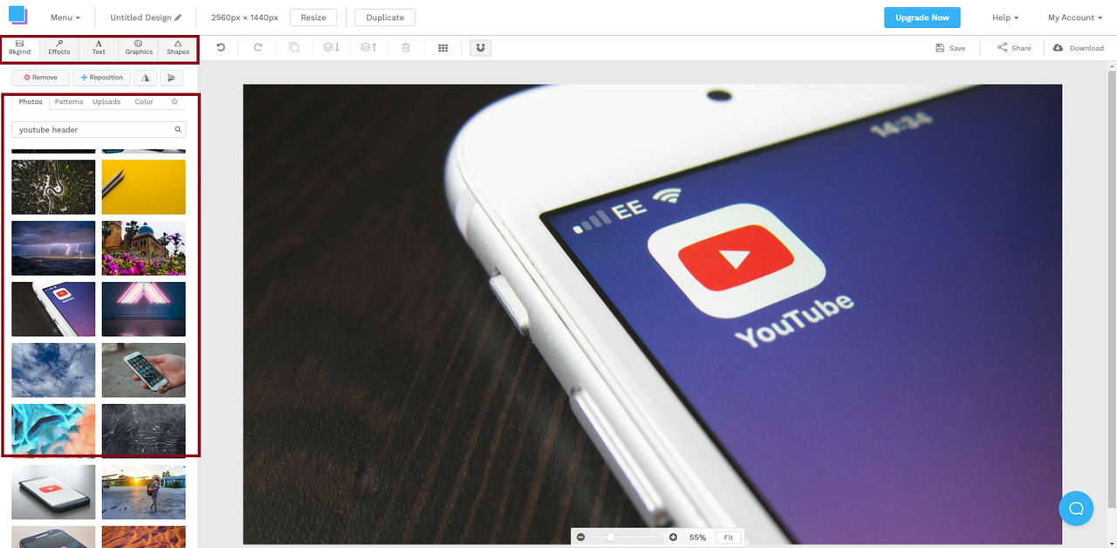The image size is (1117, 548).
Task: Click the canvas background image
Action: pyautogui.click(x=652, y=314)
